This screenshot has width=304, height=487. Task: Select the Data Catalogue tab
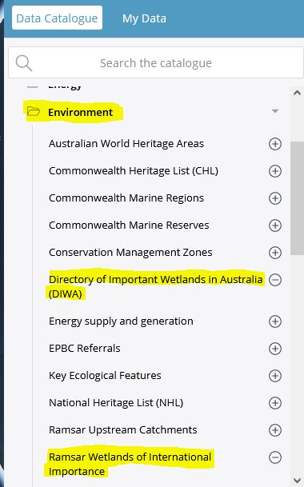pyautogui.click(x=57, y=18)
